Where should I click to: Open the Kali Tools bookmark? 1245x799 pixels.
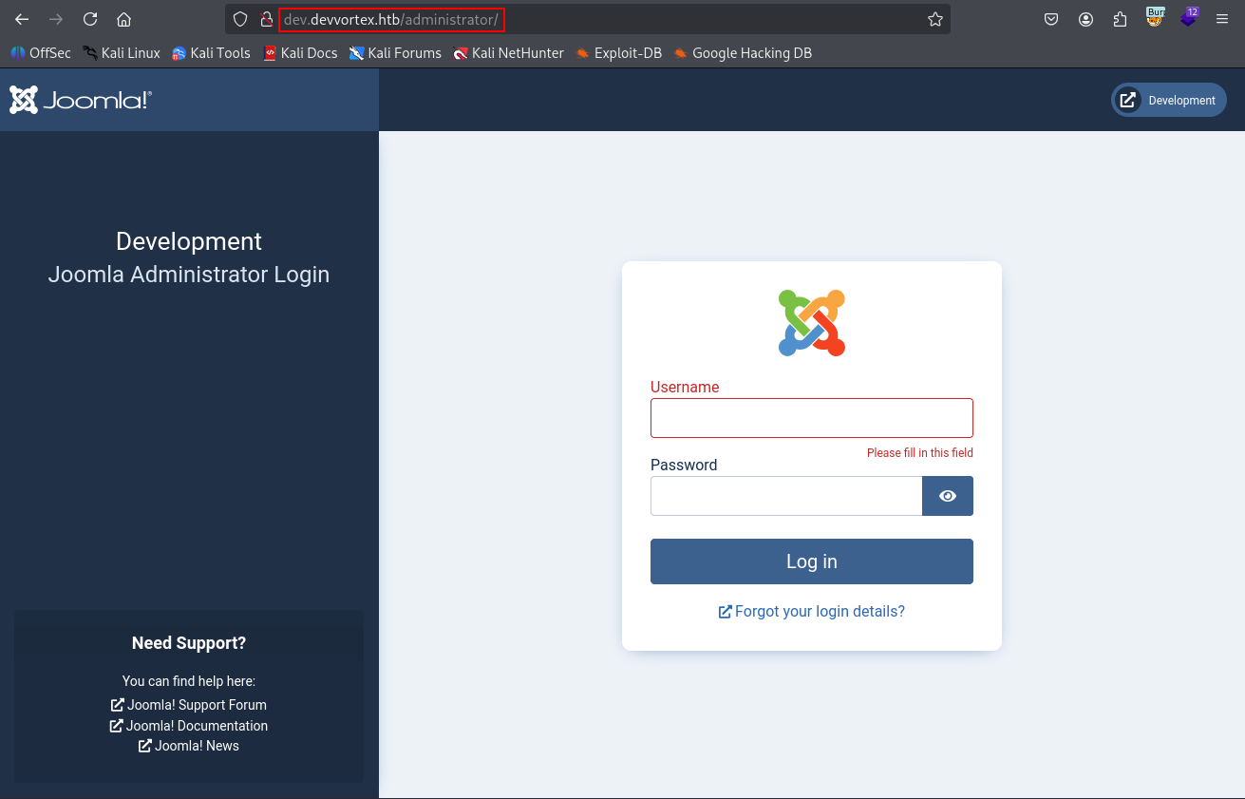[211, 53]
